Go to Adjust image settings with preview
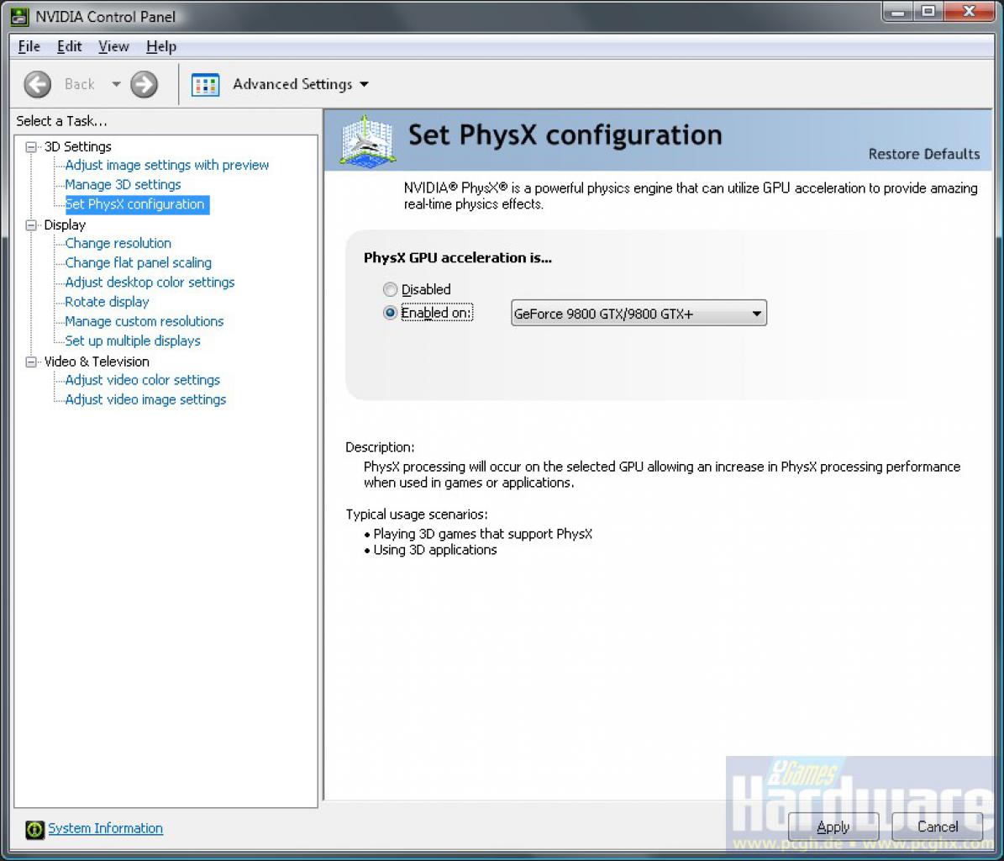Image resolution: width=1004 pixels, height=861 pixels. (x=166, y=166)
